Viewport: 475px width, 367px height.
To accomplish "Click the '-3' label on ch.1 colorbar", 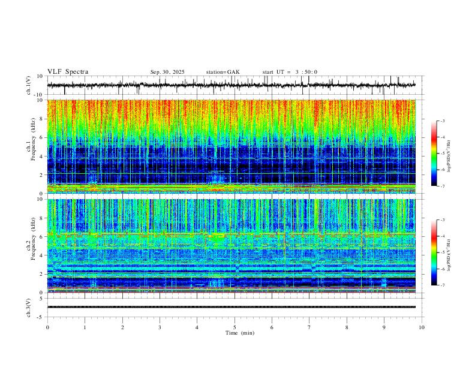I will (x=442, y=121).
